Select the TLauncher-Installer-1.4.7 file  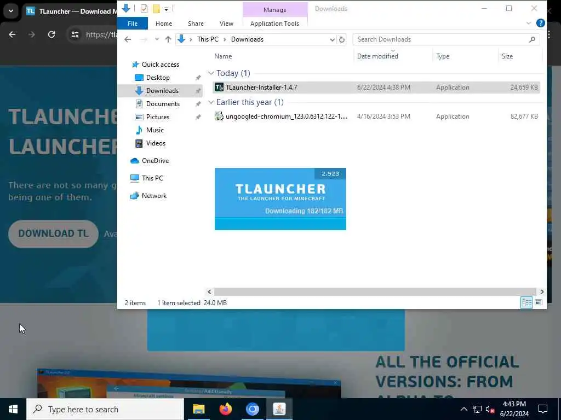click(376, 87)
